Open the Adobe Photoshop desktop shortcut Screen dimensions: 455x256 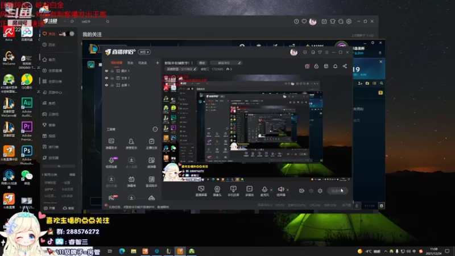pos(27,155)
